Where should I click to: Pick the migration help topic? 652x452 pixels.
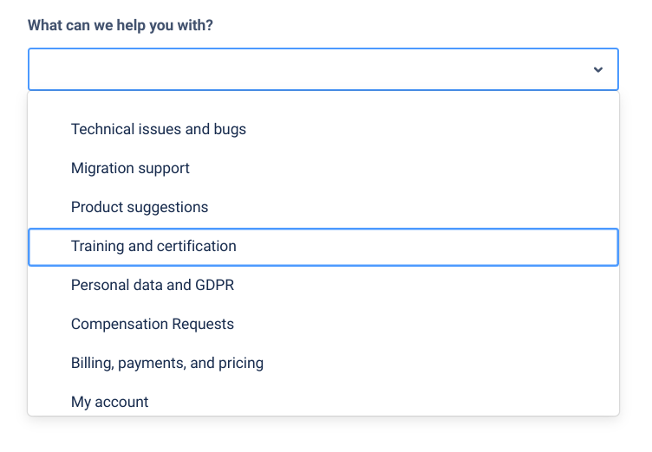click(130, 168)
